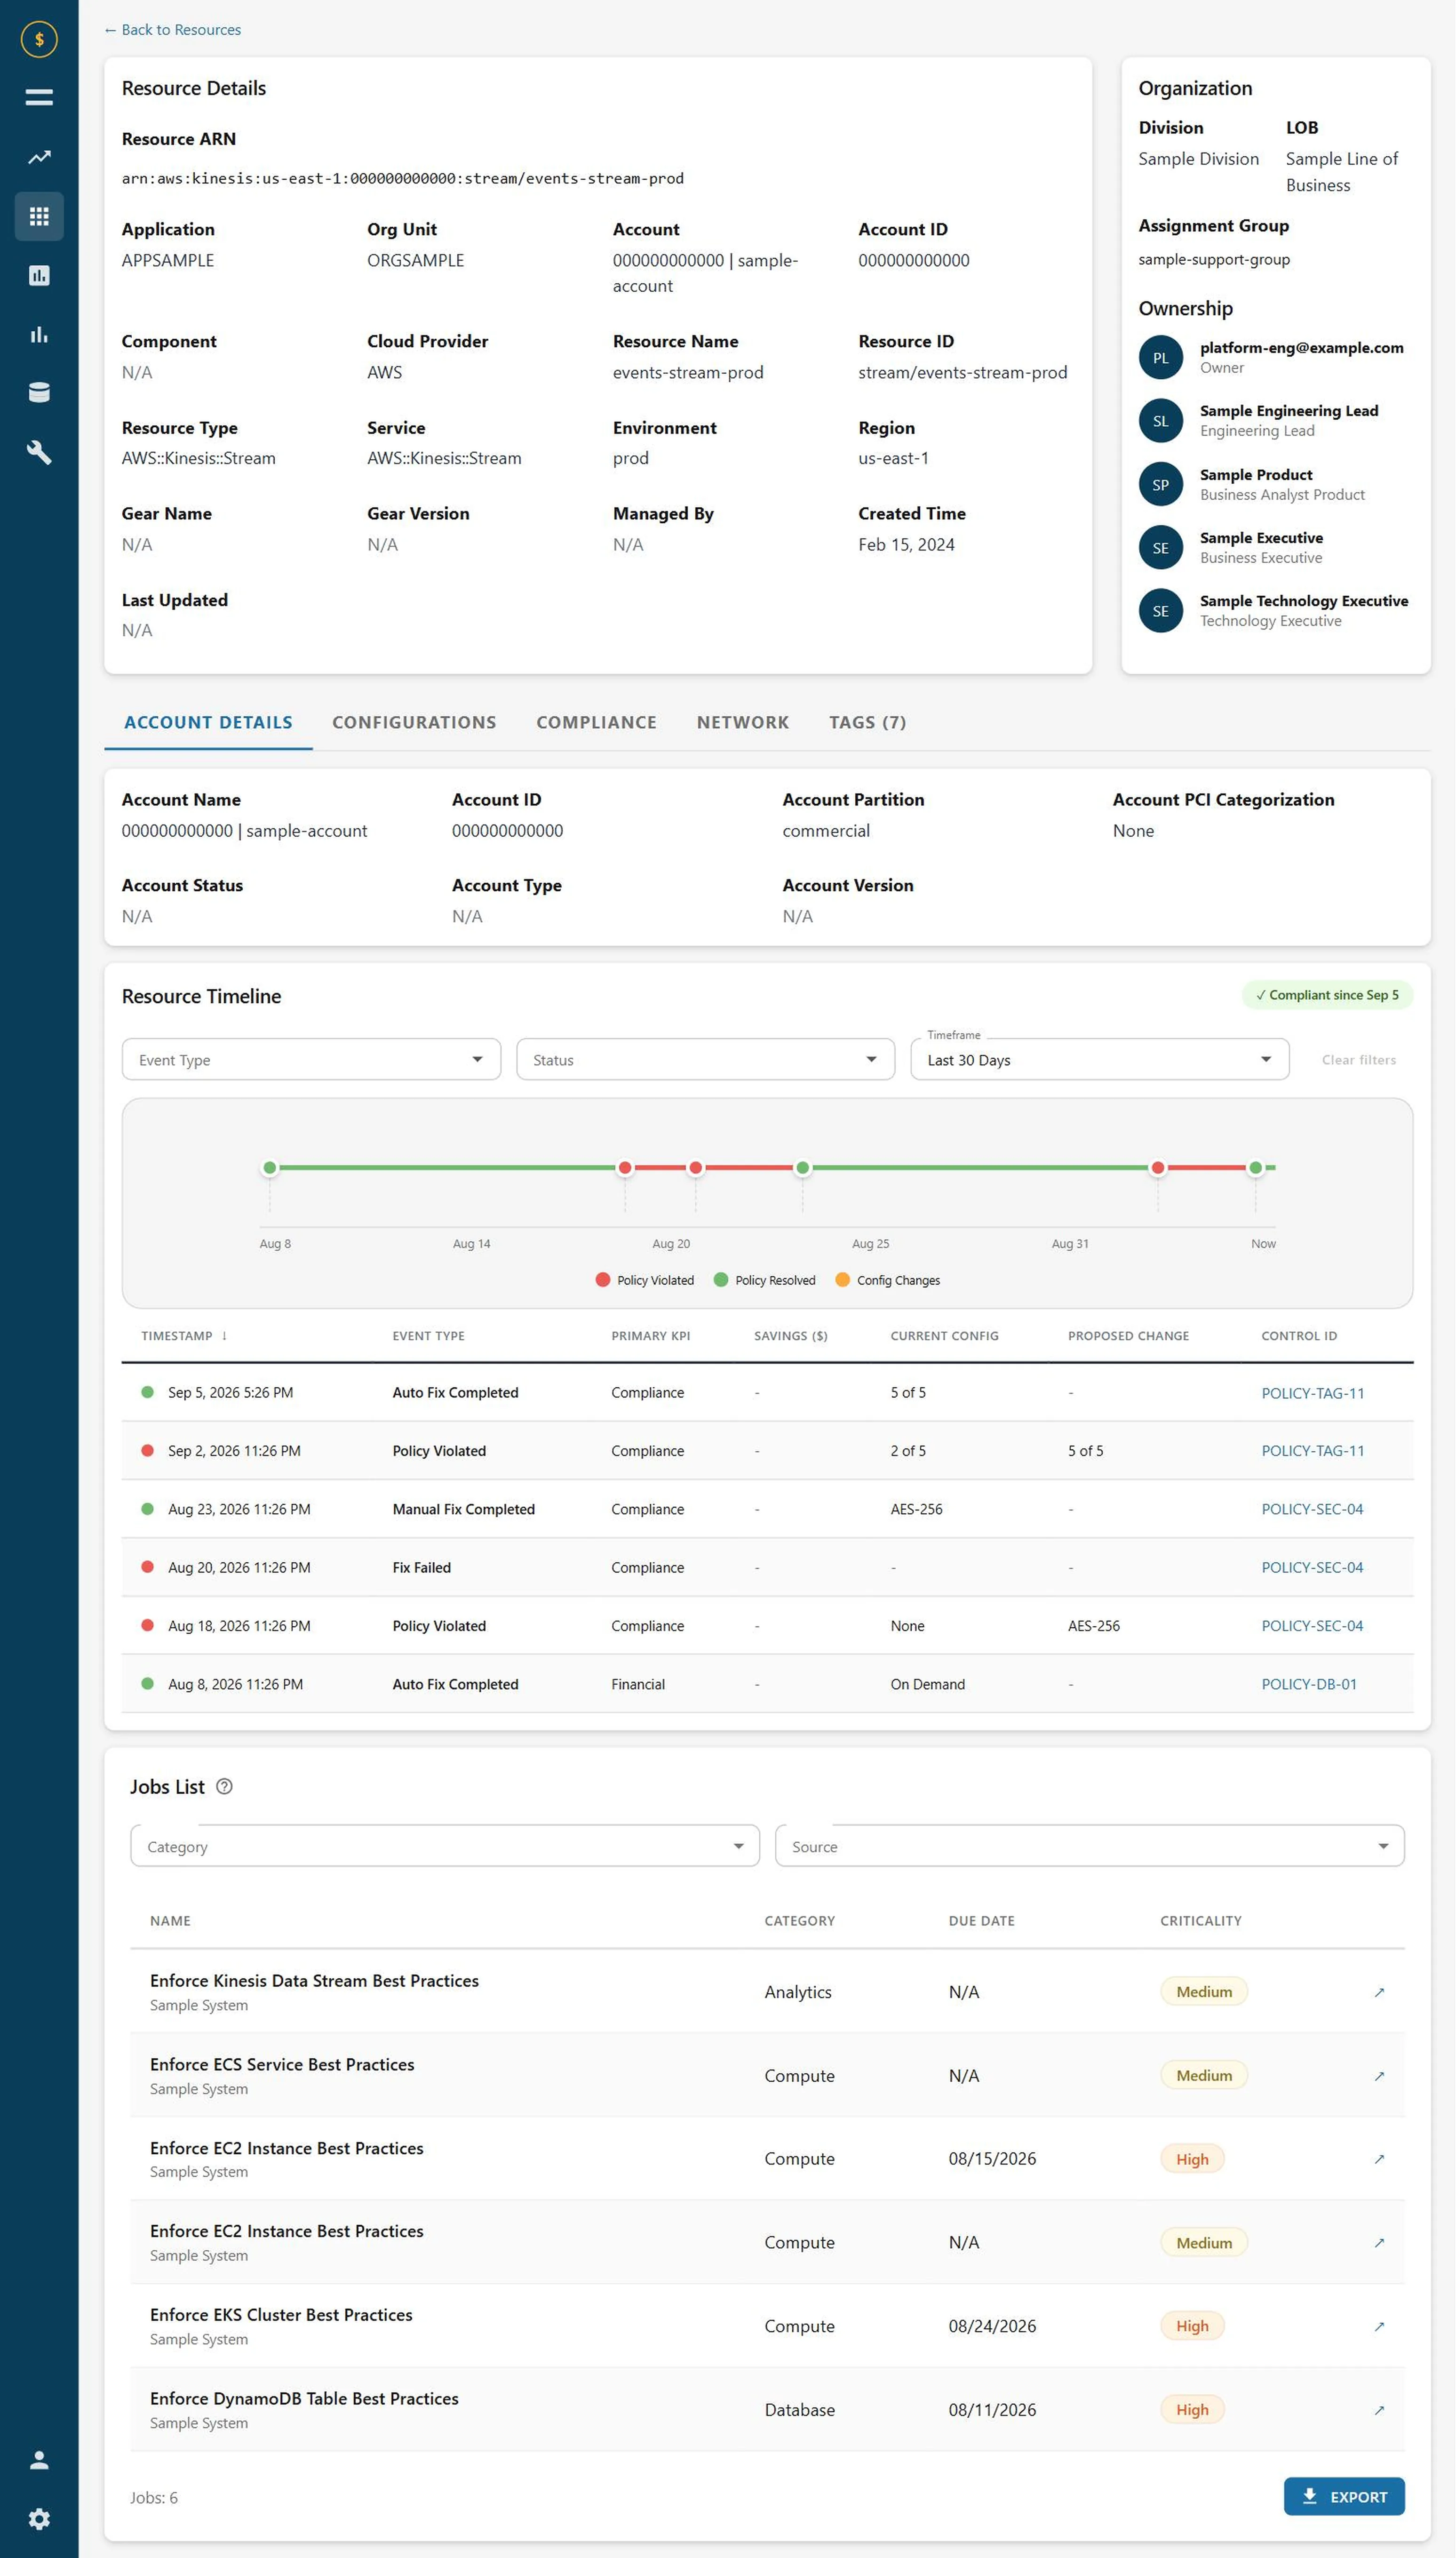Image resolution: width=1456 pixels, height=2558 pixels.
Task: Switch to the Compliance tab
Action: click(x=596, y=722)
